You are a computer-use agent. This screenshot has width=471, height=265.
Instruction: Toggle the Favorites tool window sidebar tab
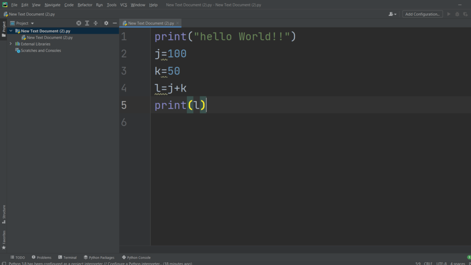pyautogui.click(x=4, y=240)
